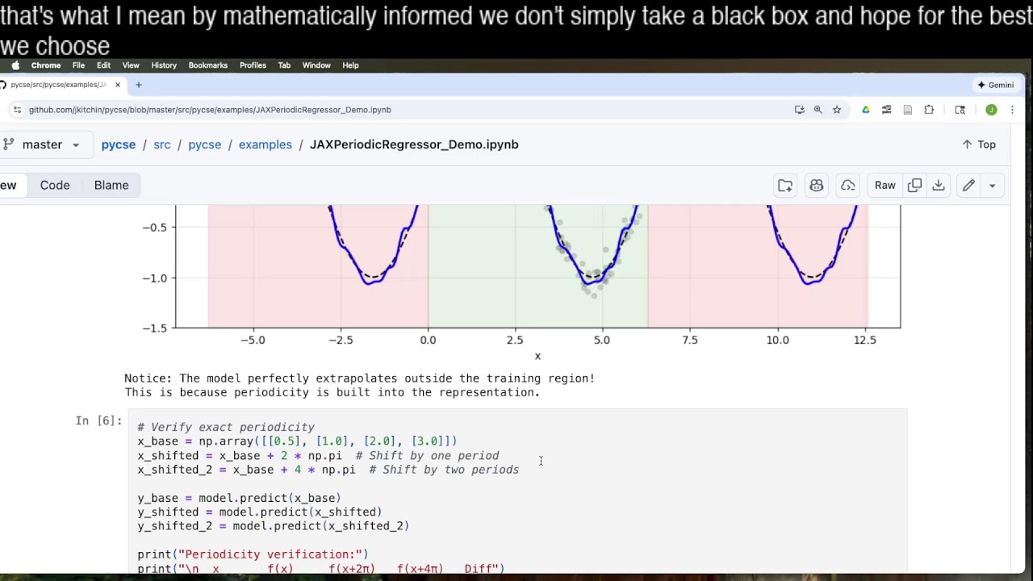Jump to Top of the file
This screenshot has width=1033, height=581.
pos(979,144)
